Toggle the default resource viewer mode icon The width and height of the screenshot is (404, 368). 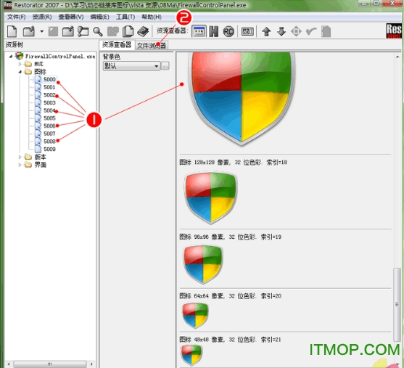(199, 32)
